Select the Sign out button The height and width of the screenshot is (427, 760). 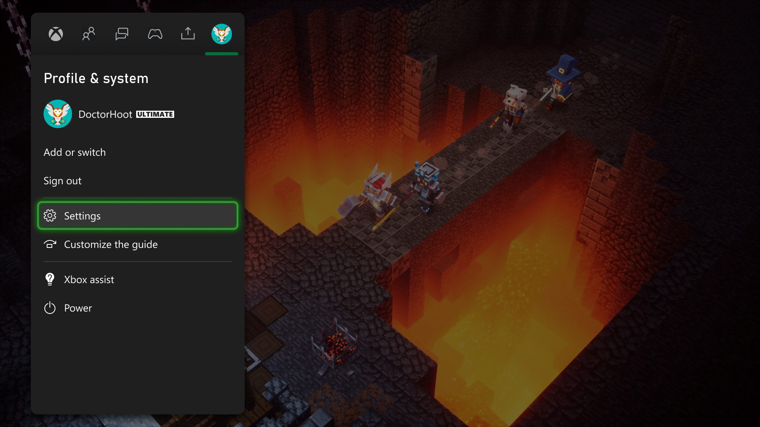(x=62, y=180)
